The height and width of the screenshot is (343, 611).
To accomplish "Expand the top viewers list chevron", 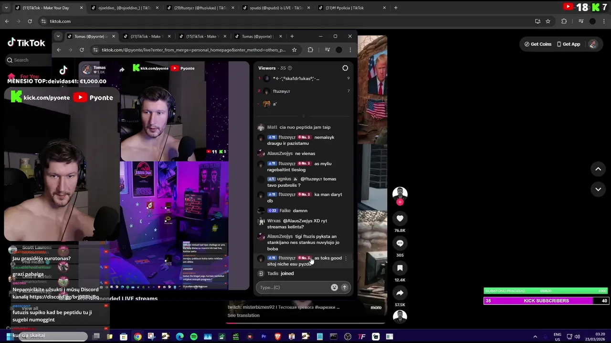I will (x=303, y=116).
